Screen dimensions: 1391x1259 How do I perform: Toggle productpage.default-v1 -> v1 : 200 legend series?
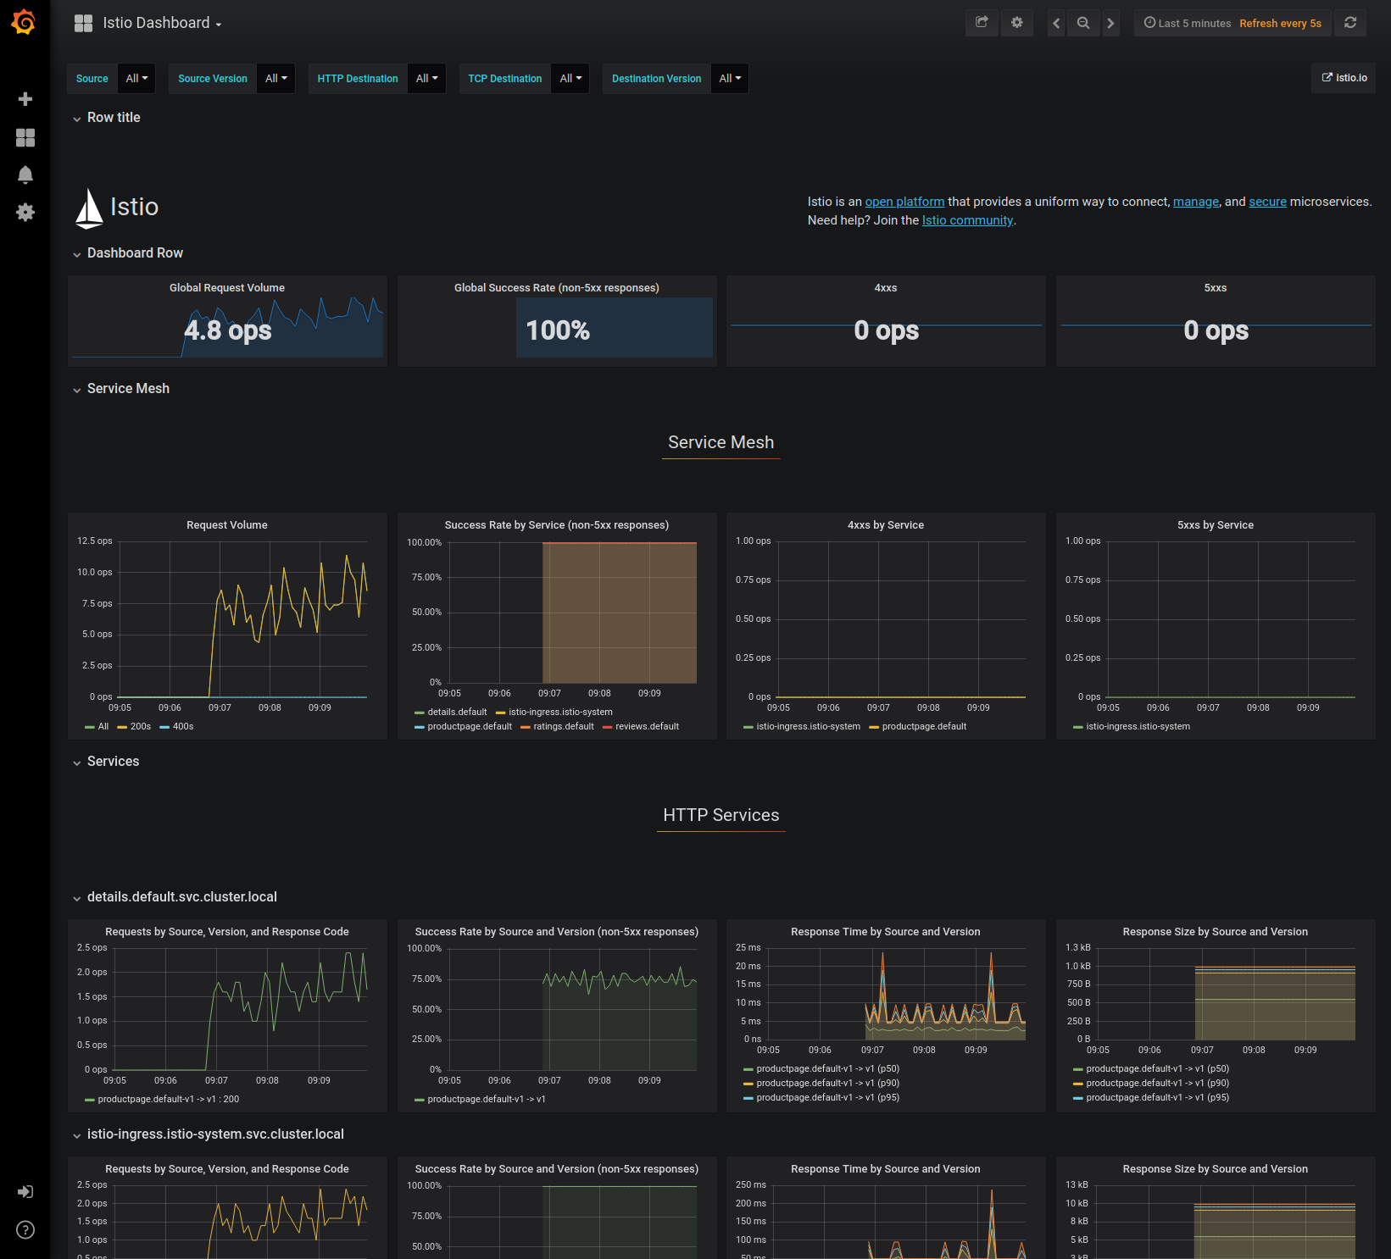[x=169, y=1100]
